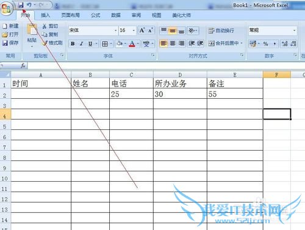The width and height of the screenshot is (305, 230).
Task: Click the Redo icon in quick access toolbar
Action: click(x=41, y=5)
